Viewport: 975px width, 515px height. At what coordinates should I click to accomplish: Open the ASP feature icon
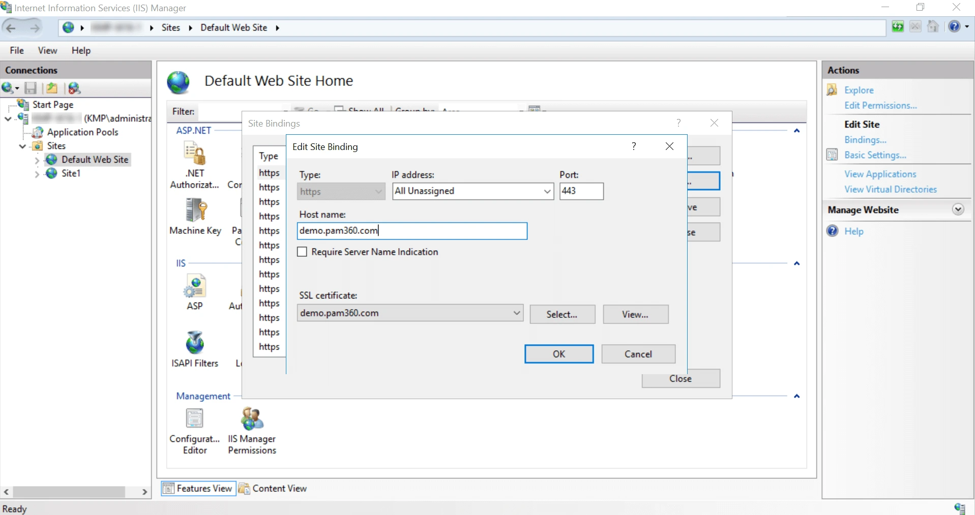[x=194, y=286]
